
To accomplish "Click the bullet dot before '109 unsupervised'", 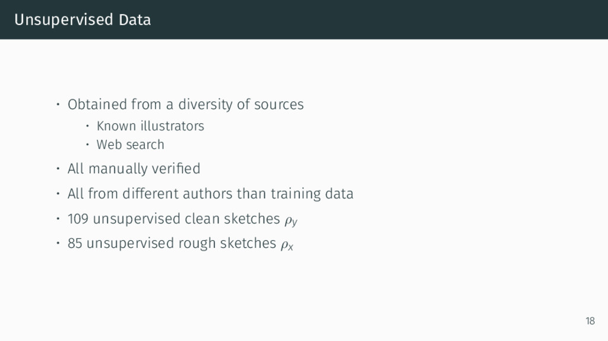I will 58,219.
